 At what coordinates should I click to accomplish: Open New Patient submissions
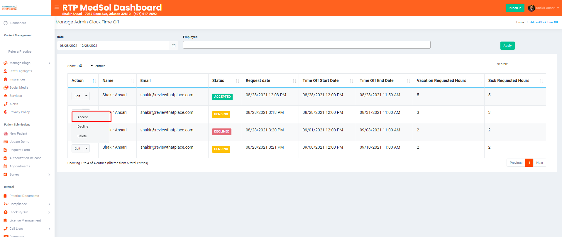(x=18, y=133)
